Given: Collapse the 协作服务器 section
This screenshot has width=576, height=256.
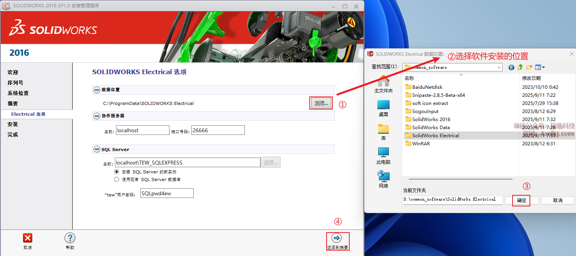Looking at the screenshot, I should [97, 116].
